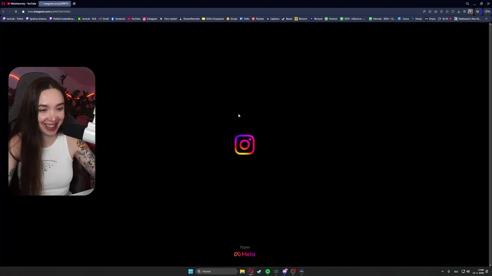492x276 pixels.
Task: Open the player play icon in toolbar
Action: (x=447, y=11)
